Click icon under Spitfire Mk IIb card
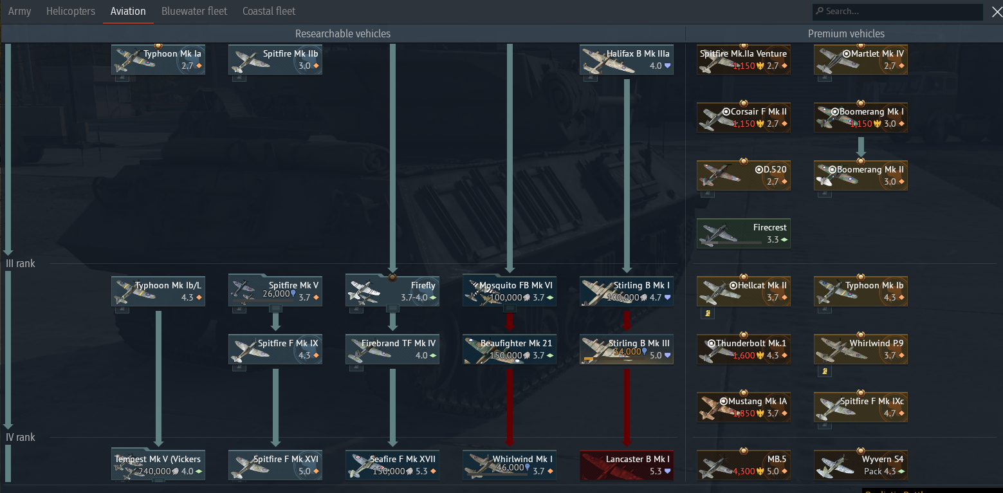This screenshot has width=1003, height=493. click(239, 78)
